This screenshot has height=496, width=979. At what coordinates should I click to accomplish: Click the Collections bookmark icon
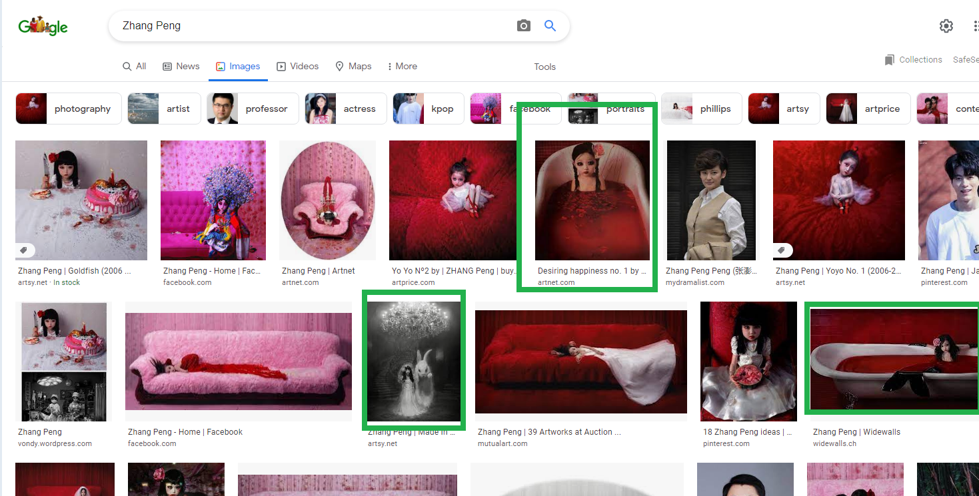(x=889, y=60)
